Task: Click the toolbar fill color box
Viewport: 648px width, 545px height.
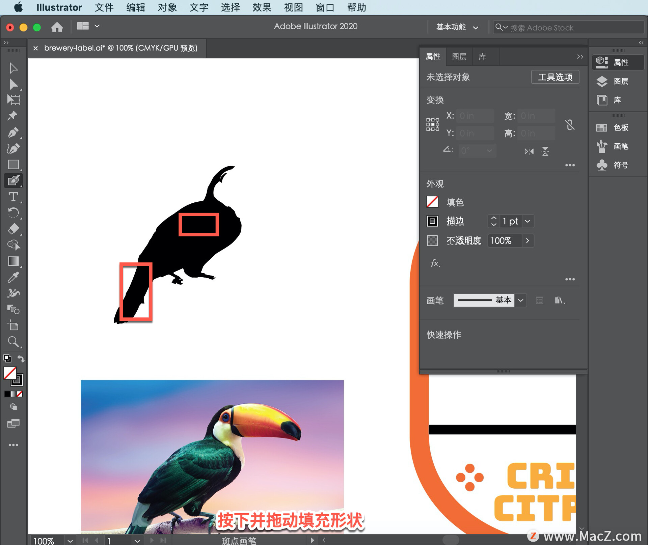Action: [9, 373]
